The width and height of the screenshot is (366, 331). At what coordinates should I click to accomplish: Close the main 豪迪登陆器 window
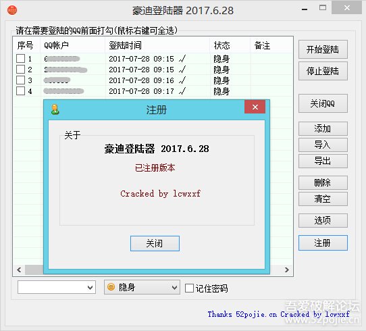click(x=347, y=8)
